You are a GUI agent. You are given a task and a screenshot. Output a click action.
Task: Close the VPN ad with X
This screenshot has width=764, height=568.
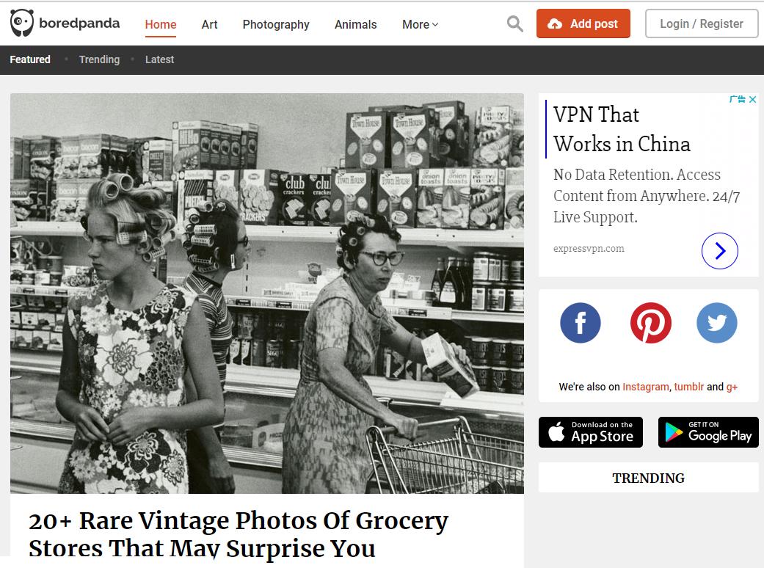752,99
